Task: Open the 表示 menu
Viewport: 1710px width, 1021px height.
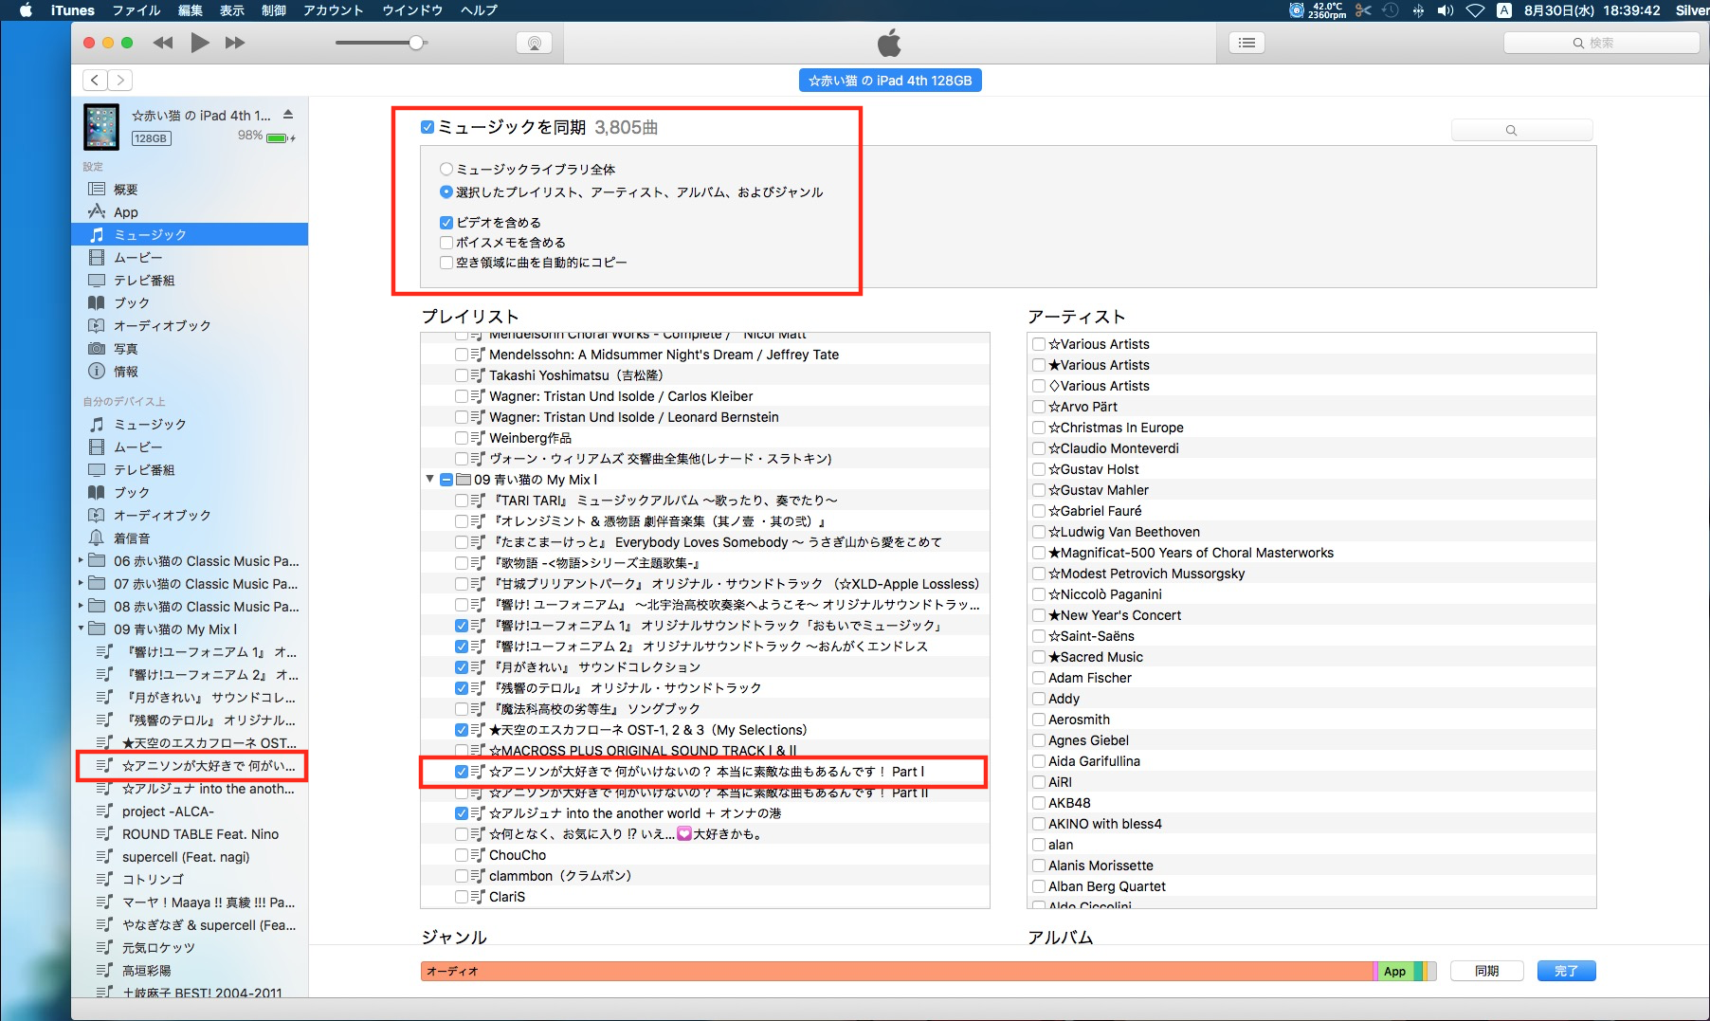Action: point(232,10)
